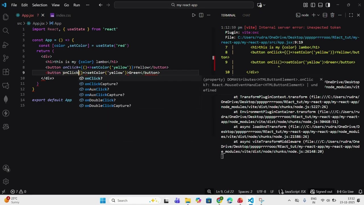Open the Windows Start menu
This screenshot has height=205, width=364.
coord(103,200)
